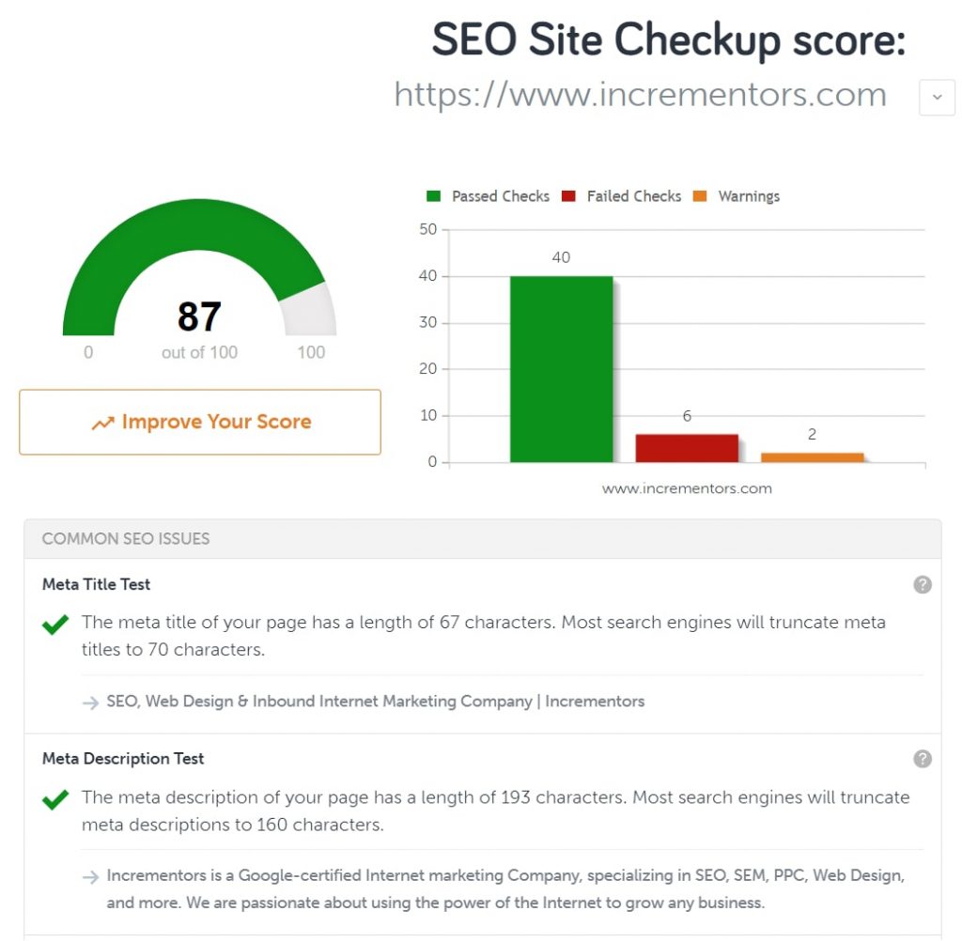Click the arrow before the meta description snippet

90,876
